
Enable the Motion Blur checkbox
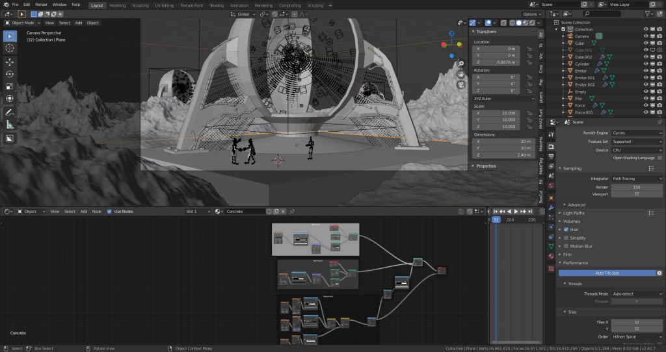[566, 246]
